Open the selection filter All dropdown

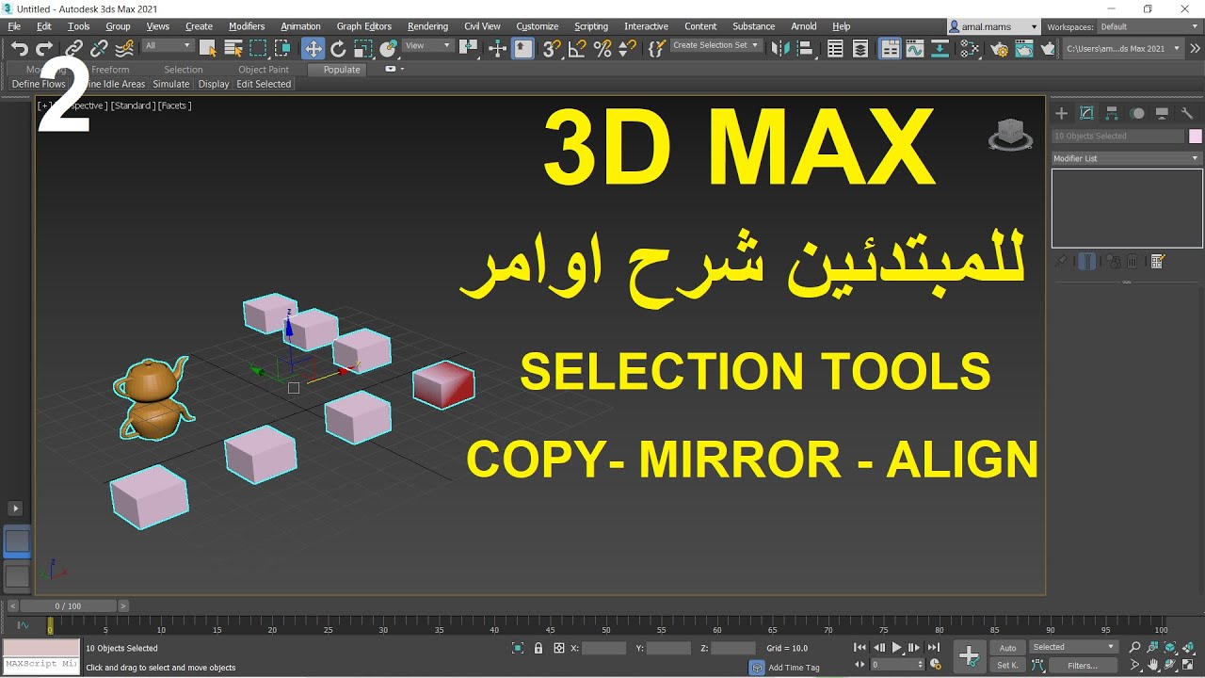point(168,45)
